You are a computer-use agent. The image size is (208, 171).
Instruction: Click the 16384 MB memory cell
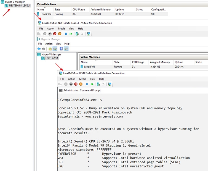(155, 67)
